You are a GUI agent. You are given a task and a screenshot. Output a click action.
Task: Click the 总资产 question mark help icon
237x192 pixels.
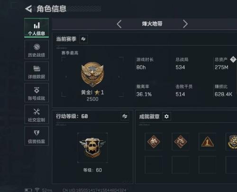[233, 60]
